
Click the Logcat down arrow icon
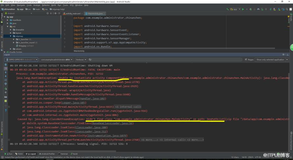coord(6,76)
